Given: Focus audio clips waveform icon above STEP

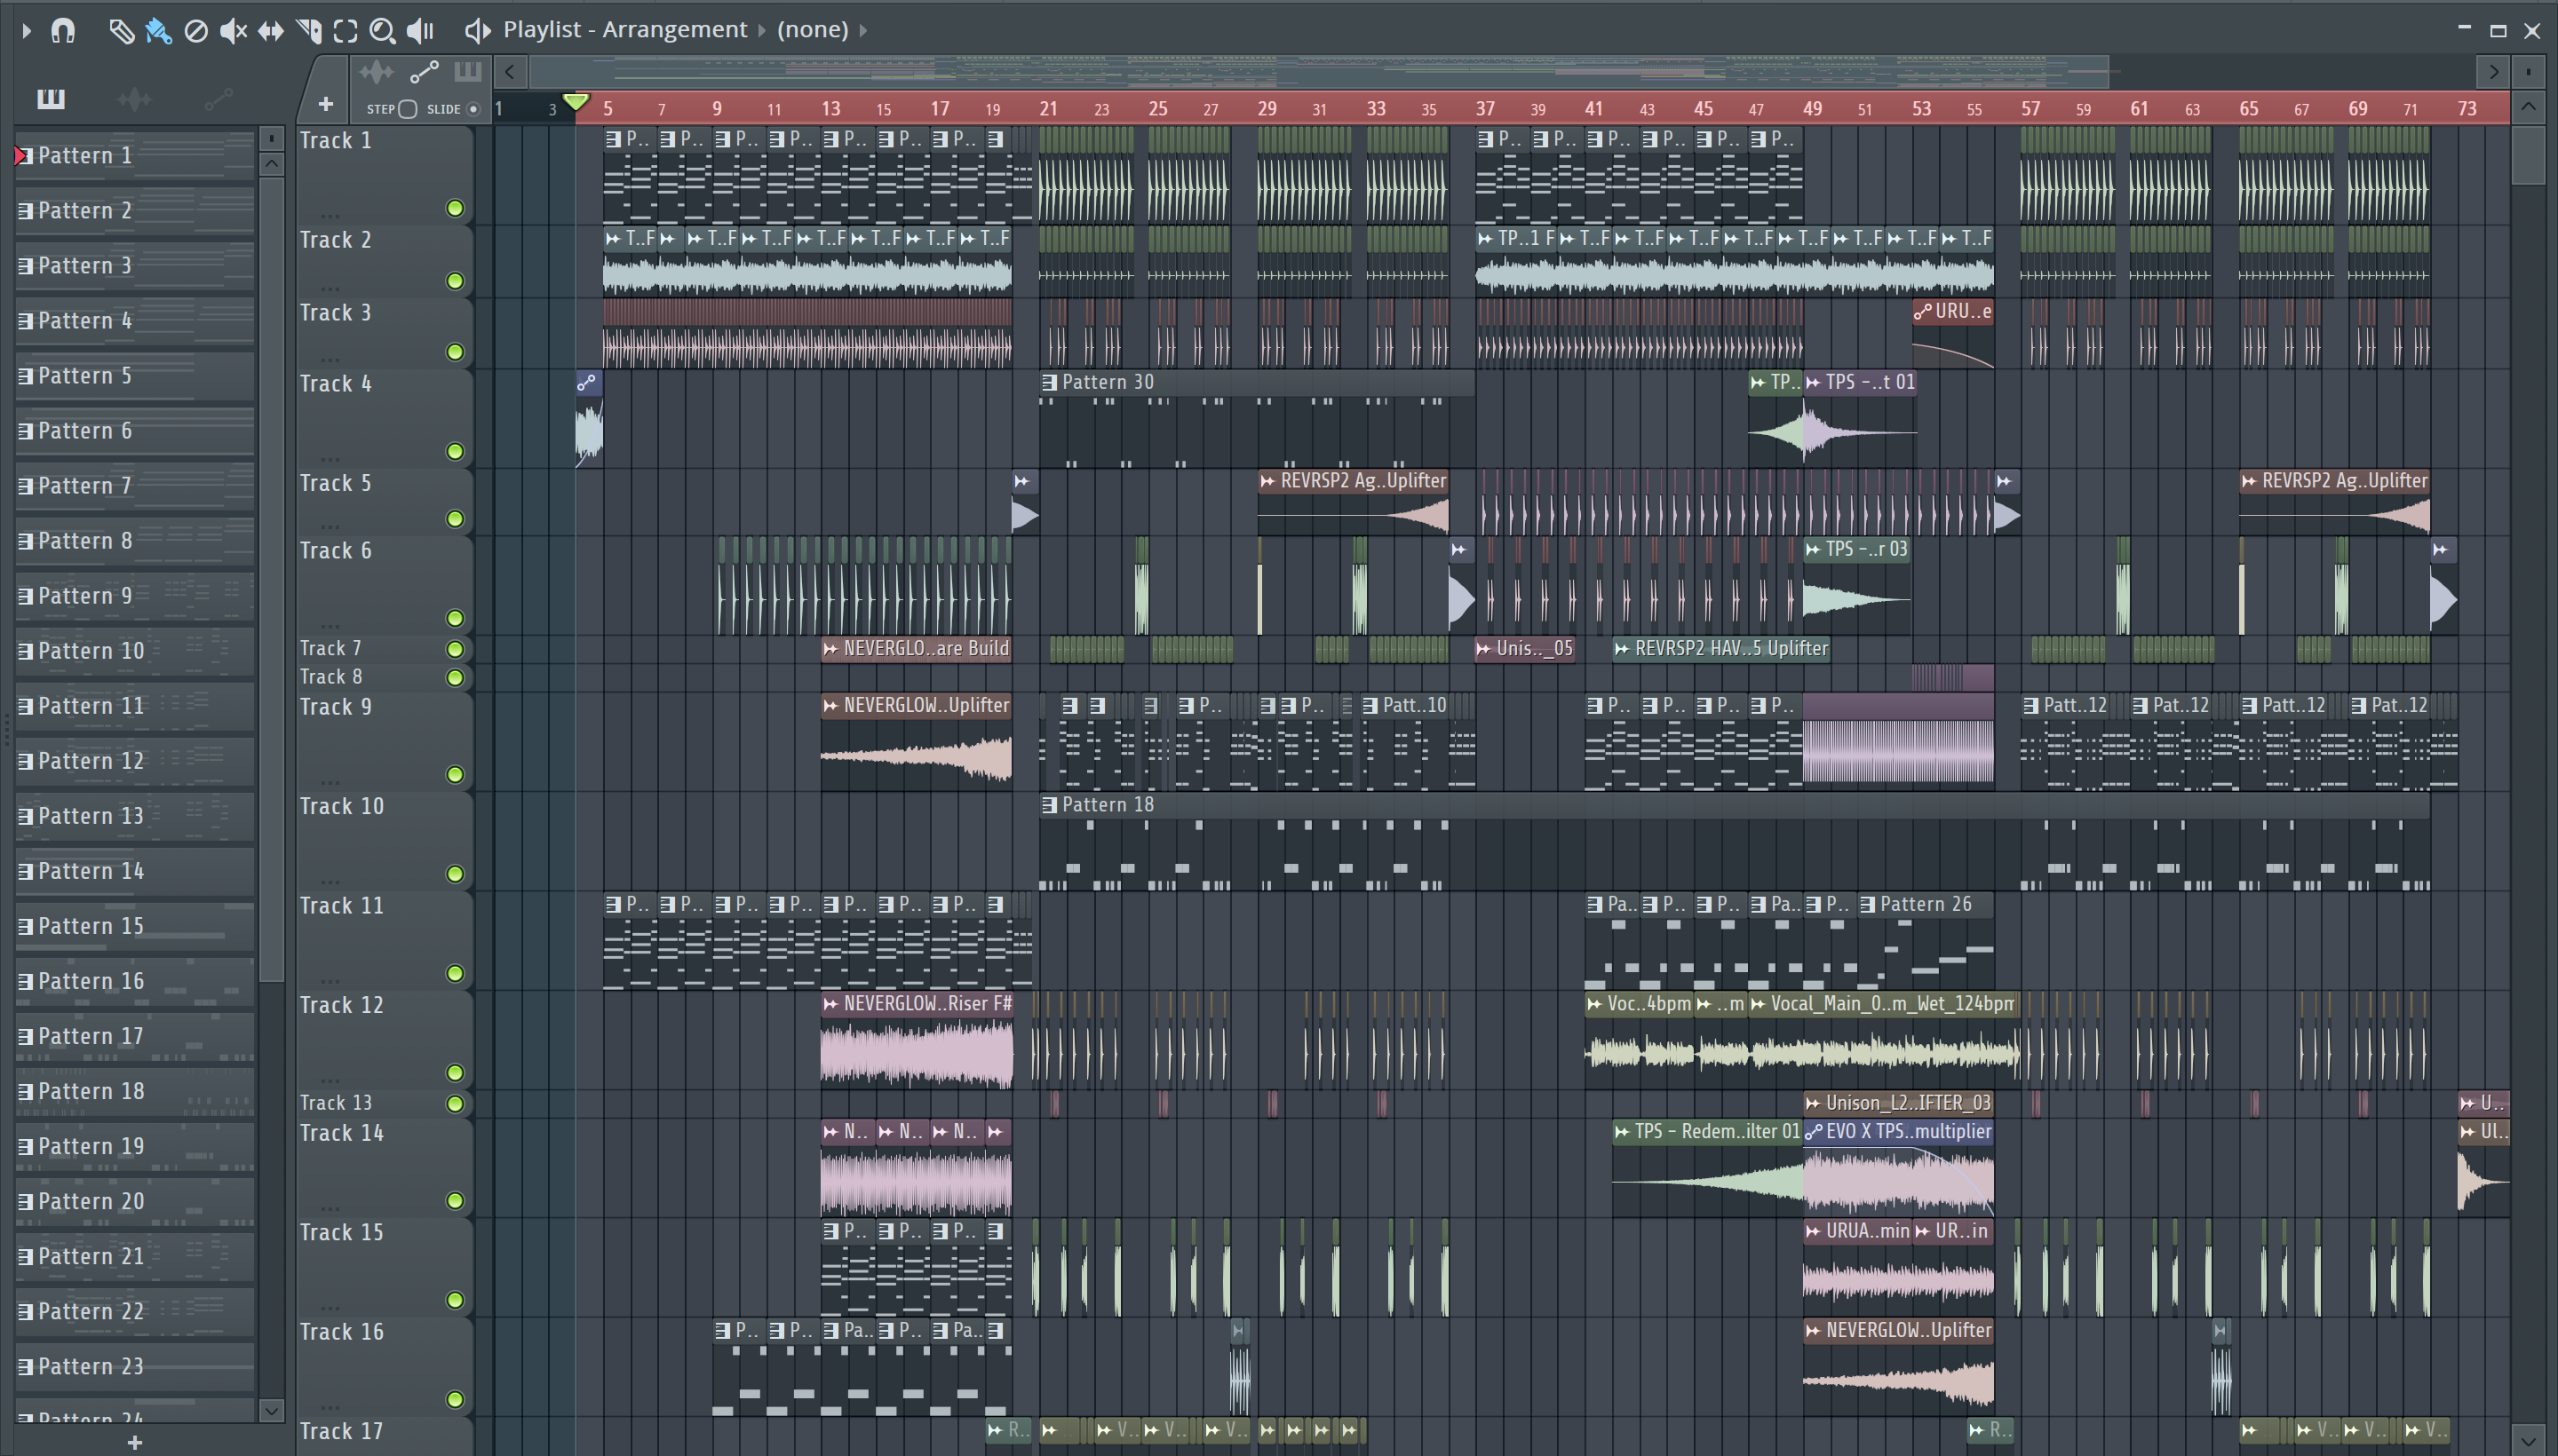Looking at the screenshot, I should pyautogui.click(x=377, y=72).
